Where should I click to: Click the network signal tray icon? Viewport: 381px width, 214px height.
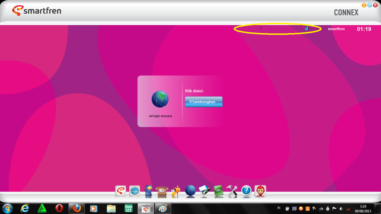[348, 209]
